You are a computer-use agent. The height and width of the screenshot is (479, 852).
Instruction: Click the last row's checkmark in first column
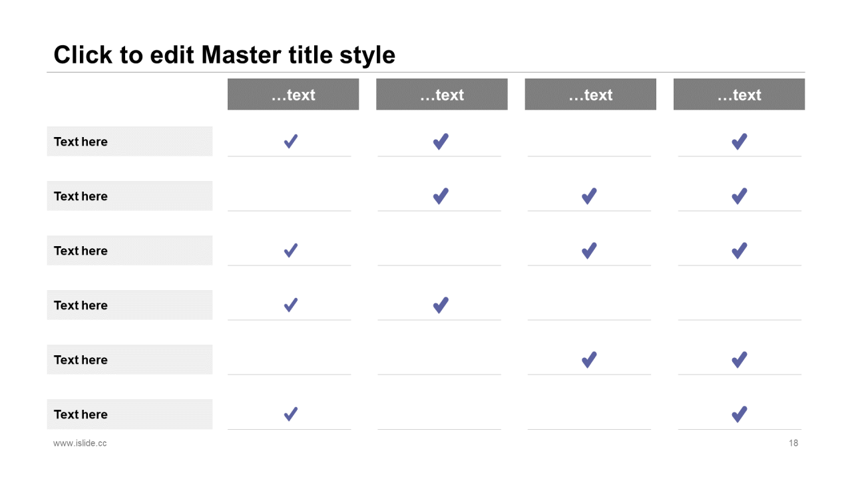click(x=291, y=414)
